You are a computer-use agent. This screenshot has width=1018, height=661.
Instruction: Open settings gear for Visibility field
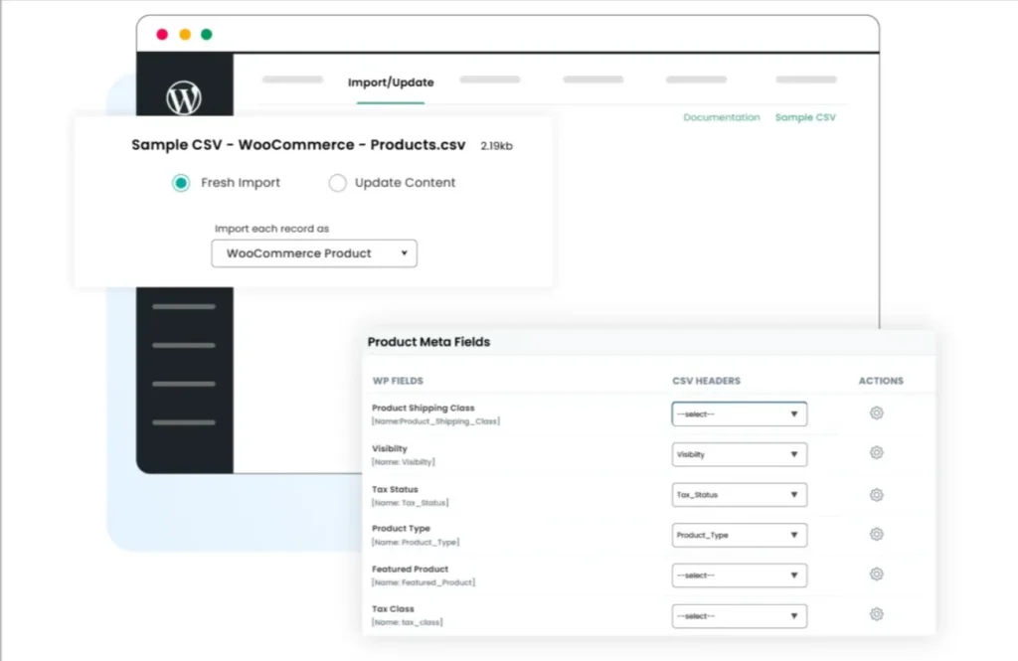click(x=876, y=453)
